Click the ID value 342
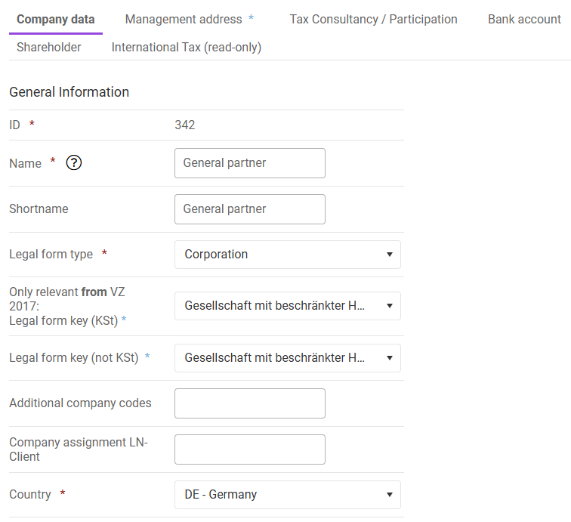The height and width of the screenshot is (522, 571). tap(185, 125)
